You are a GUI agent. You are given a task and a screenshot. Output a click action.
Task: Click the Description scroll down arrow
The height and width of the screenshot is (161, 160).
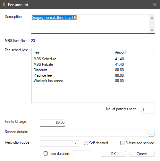152,30
